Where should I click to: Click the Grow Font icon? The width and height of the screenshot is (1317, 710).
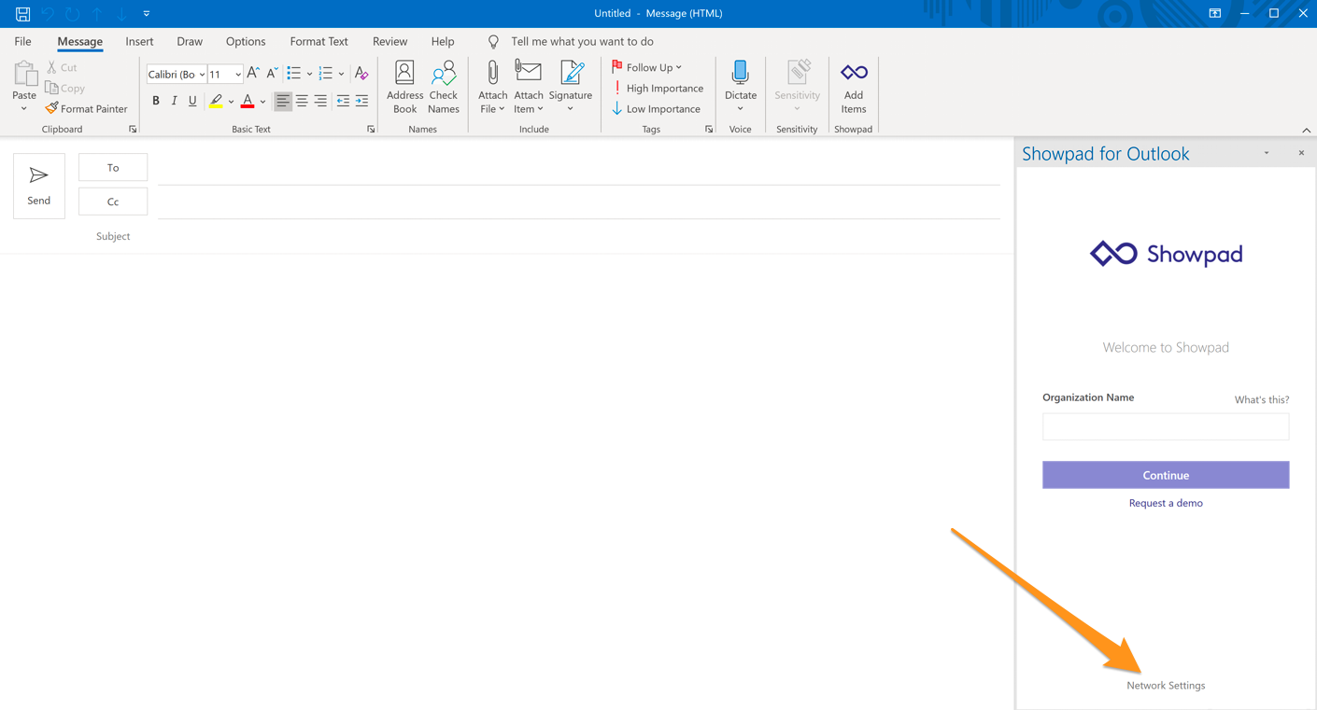[x=253, y=74]
